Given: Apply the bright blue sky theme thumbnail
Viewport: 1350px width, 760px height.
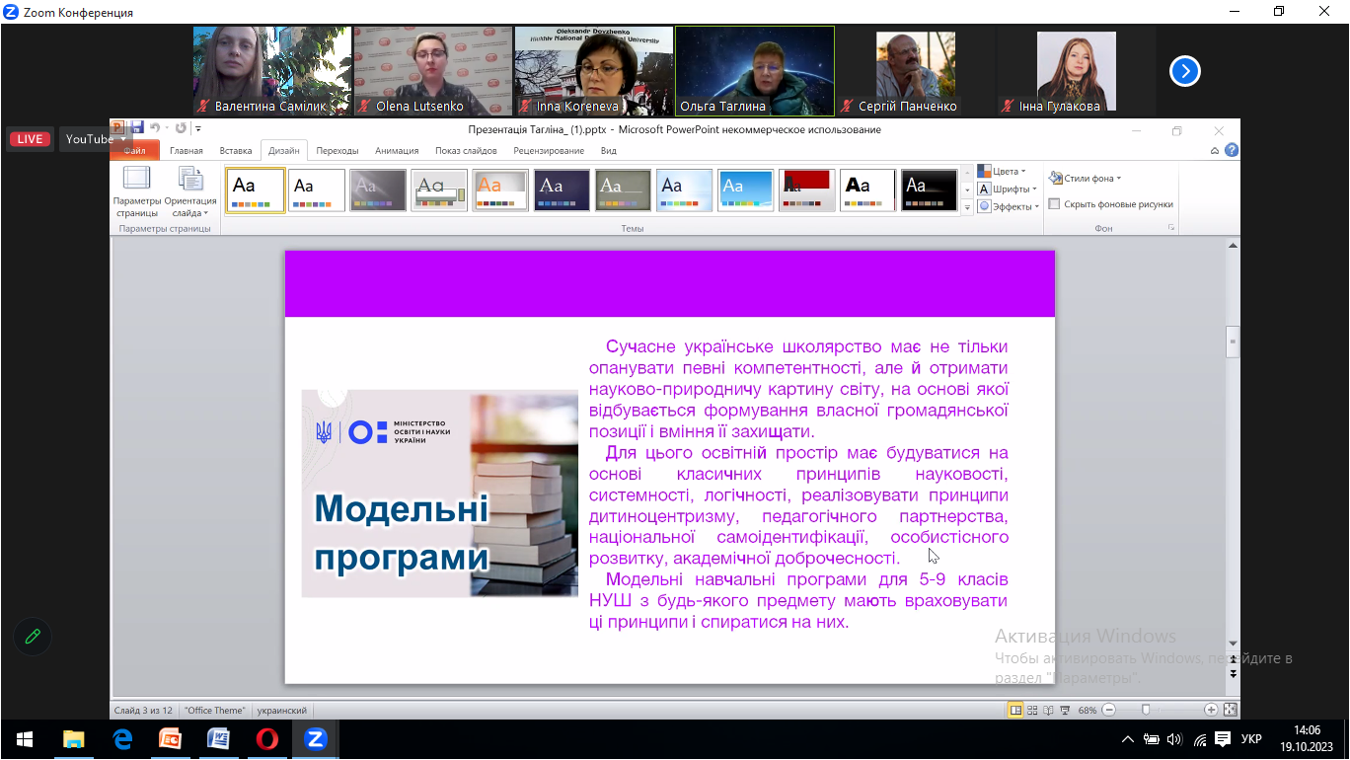Looking at the screenshot, I should coord(745,190).
